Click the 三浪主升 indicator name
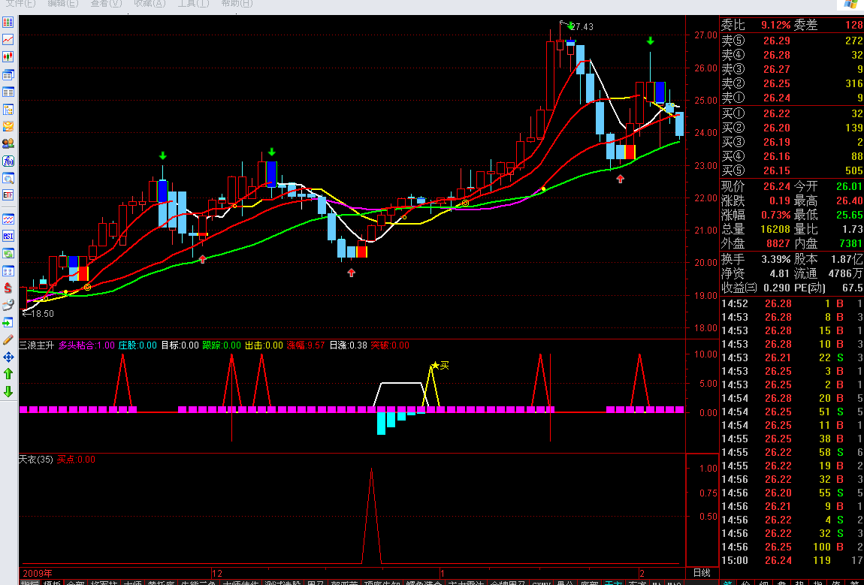 36,345
